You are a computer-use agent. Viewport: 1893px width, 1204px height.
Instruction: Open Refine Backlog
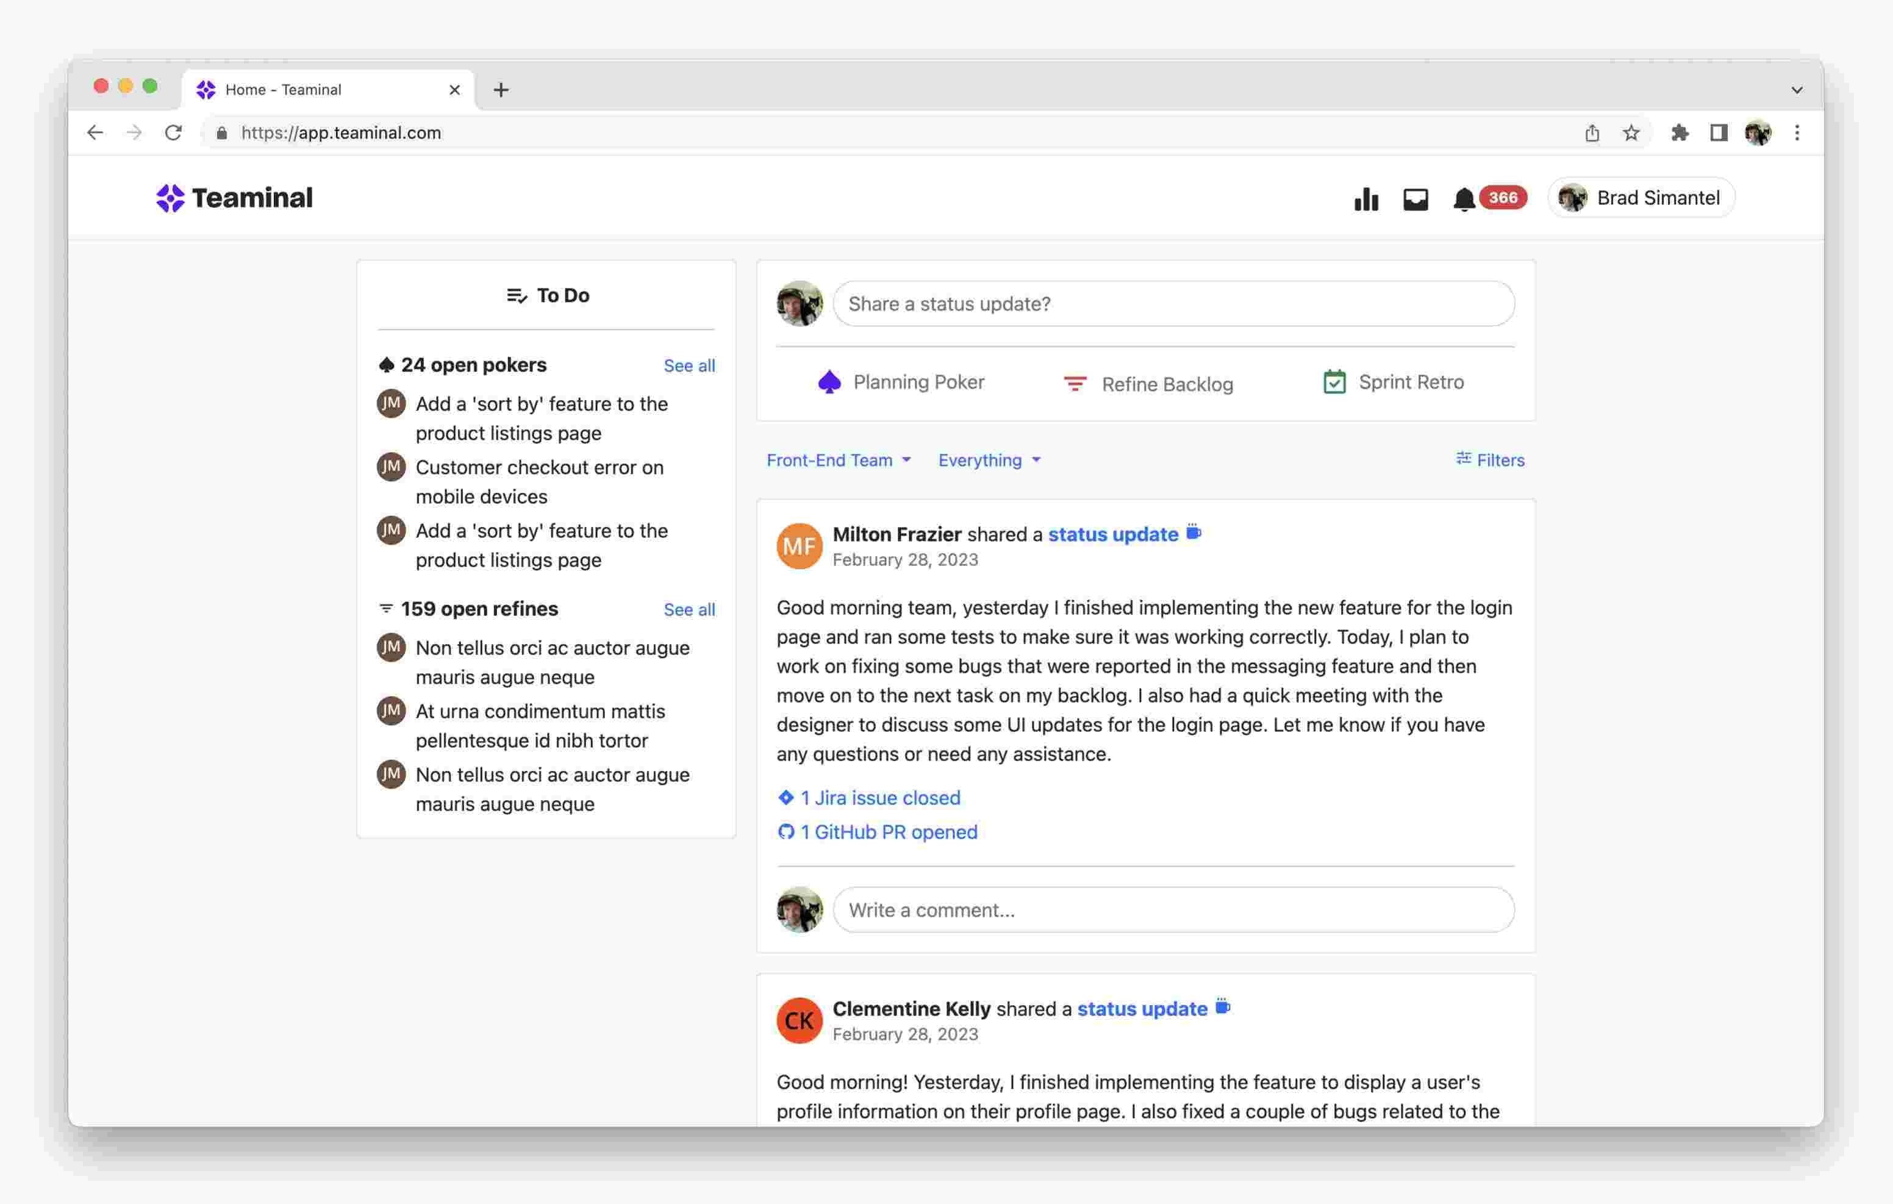point(1148,384)
